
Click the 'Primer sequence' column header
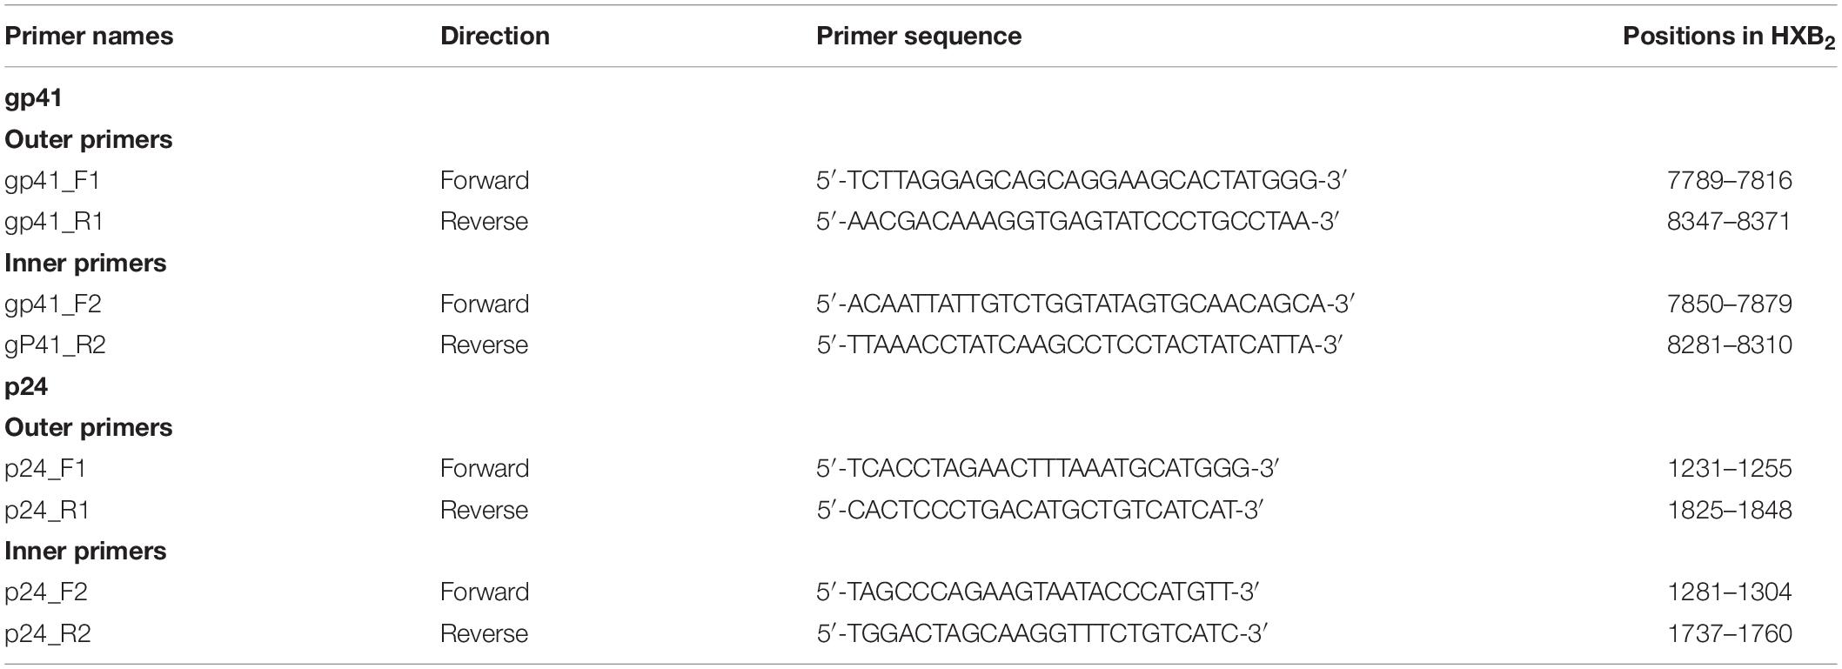(919, 37)
